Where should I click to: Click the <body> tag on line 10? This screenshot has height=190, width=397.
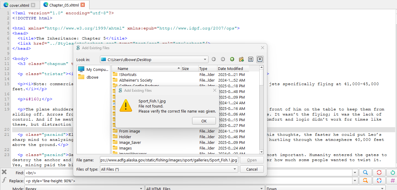pos(20,59)
